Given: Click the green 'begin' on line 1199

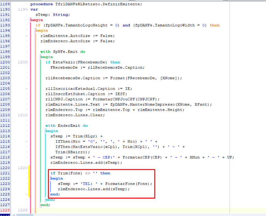Looking at the screenshot, I should (x=47, y=57).
